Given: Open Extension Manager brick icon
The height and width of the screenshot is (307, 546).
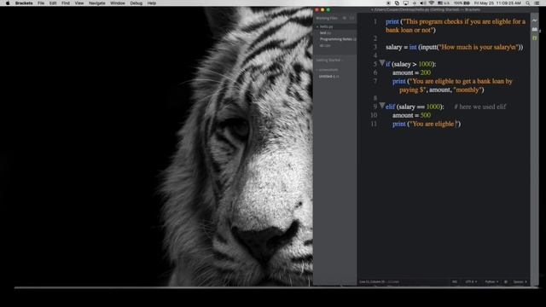Looking at the screenshot, I should click(535, 30).
